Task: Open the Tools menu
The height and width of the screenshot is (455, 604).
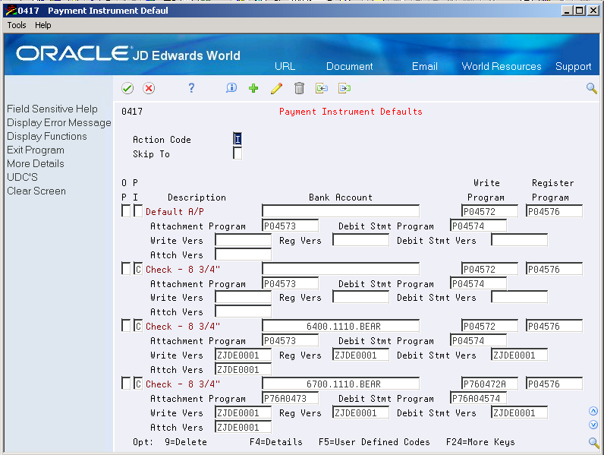Action: (17, 25)
